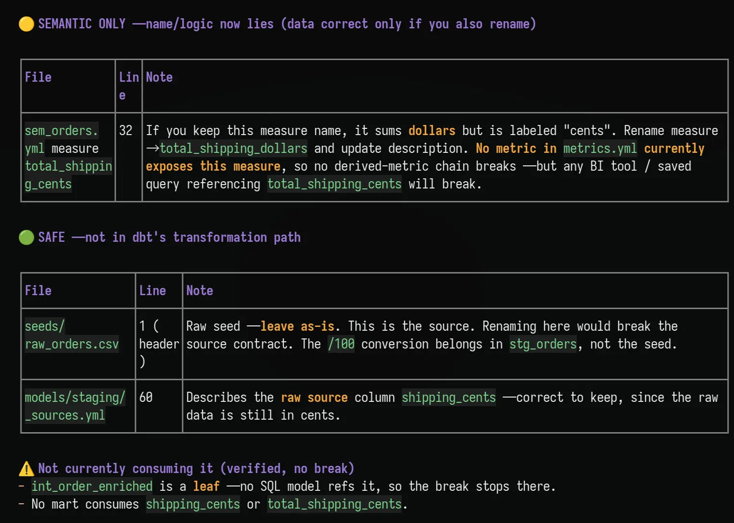This screenshot has height=523, width=734.
Task: Click the 'leave as-is' highlighted text
Action: coord(297,326)
